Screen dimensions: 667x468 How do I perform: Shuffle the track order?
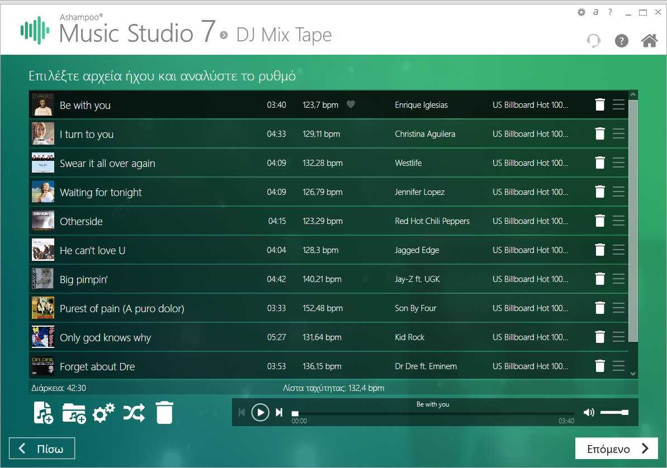click(x=134, y=413)
